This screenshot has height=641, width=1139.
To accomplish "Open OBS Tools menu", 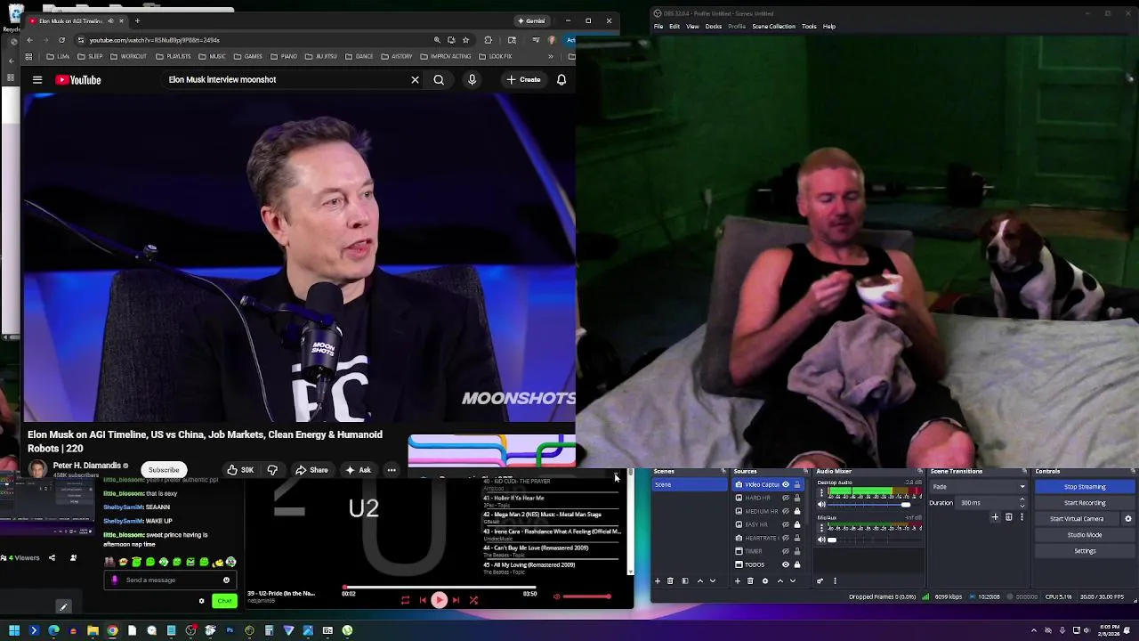I will click(809, 27).
